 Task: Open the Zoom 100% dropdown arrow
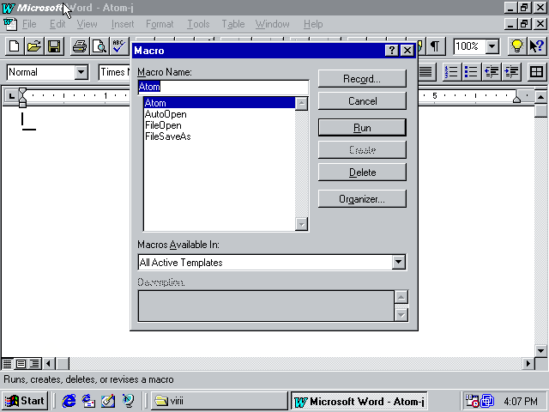point(492,46)
